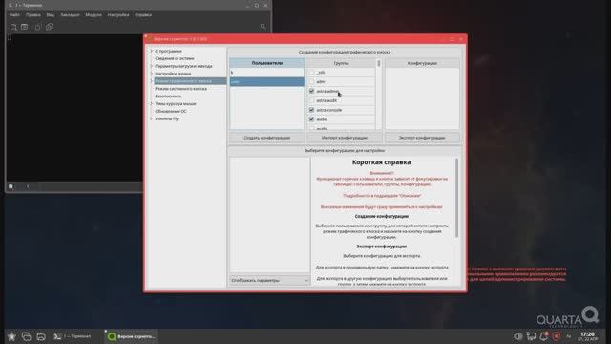Open the 'Отображать параметры' dropdown

(269, 280)
